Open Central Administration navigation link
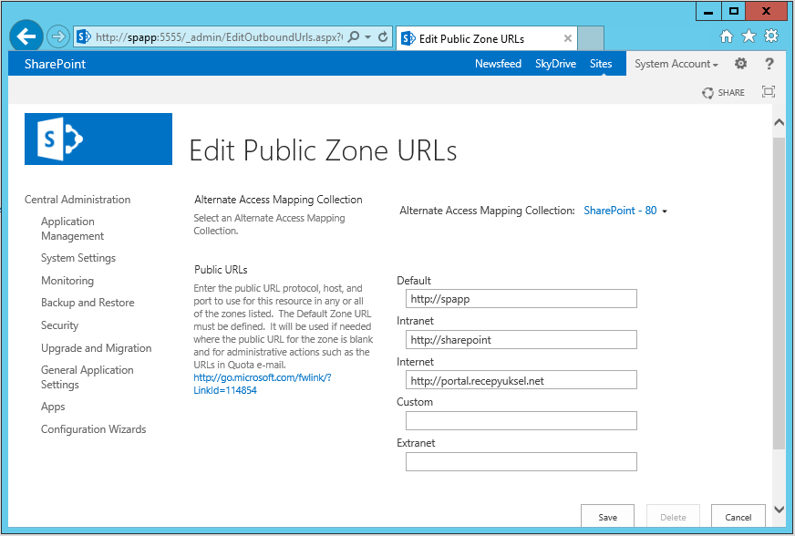 (77, 200)
